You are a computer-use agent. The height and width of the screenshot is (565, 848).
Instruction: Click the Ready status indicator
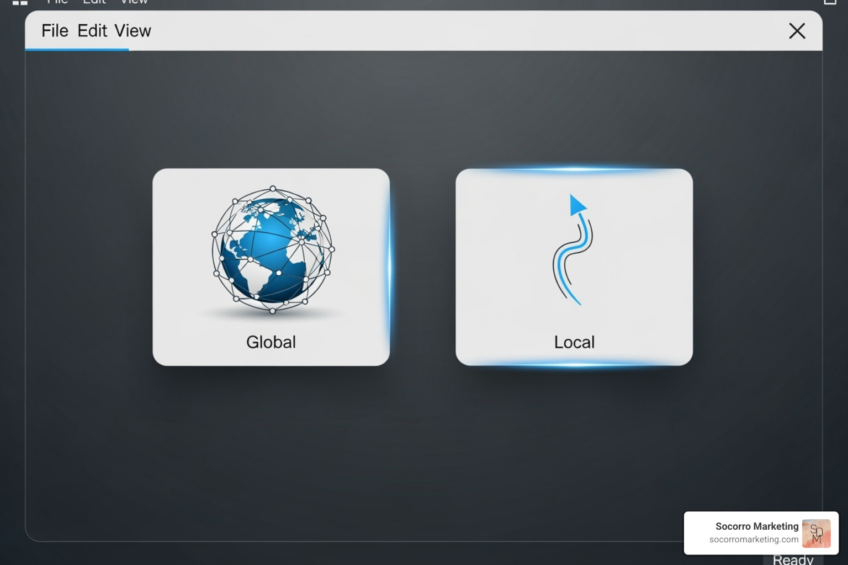[793, 559]
